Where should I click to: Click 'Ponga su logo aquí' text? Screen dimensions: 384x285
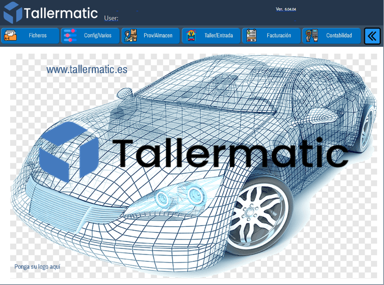pyautogui.click(x=37, y=267)
